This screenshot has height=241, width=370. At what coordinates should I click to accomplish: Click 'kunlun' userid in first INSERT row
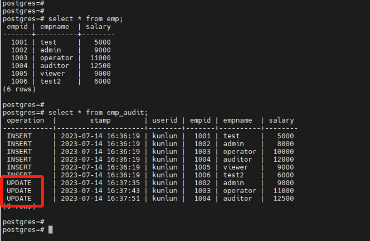pos(164,136)
